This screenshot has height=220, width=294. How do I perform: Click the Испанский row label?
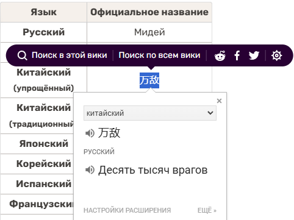pyautogui.click(x=44, y=184)
